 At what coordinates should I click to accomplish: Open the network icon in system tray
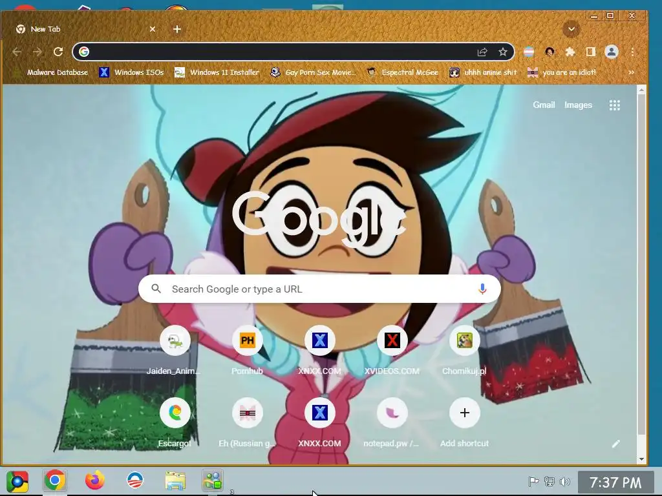[550, 481]
